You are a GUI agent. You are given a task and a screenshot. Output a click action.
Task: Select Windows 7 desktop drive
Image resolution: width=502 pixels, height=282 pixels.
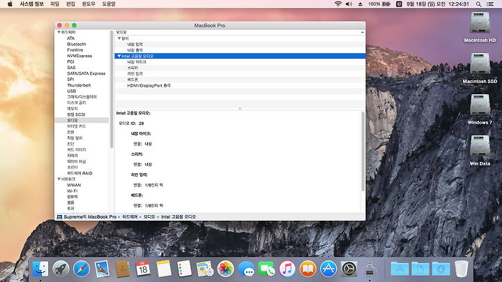point(480,110)
